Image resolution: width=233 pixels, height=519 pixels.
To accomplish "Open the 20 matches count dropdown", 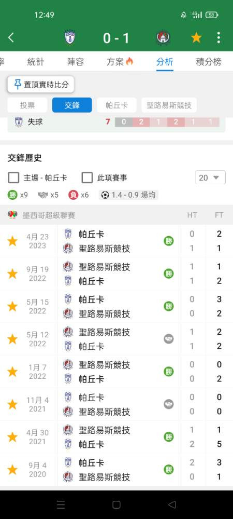I will [211, 177].
